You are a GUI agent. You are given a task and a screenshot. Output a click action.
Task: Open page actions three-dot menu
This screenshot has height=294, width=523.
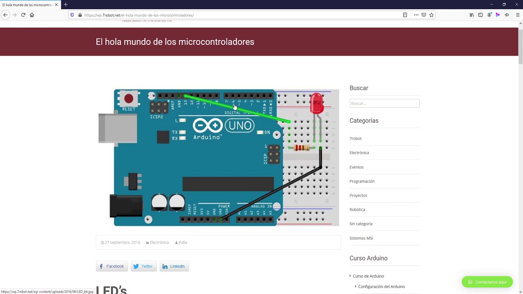point(416,15)
